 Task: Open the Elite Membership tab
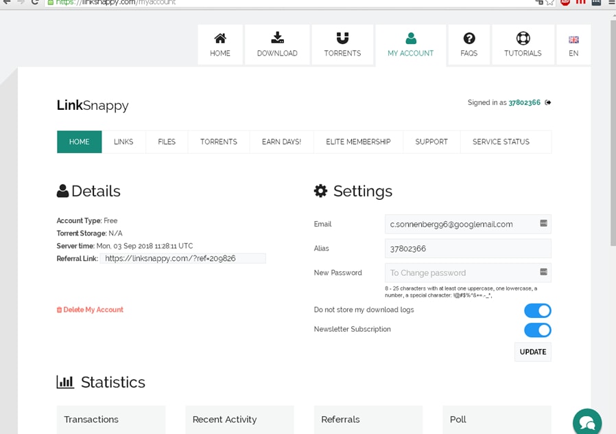point(358,142)
